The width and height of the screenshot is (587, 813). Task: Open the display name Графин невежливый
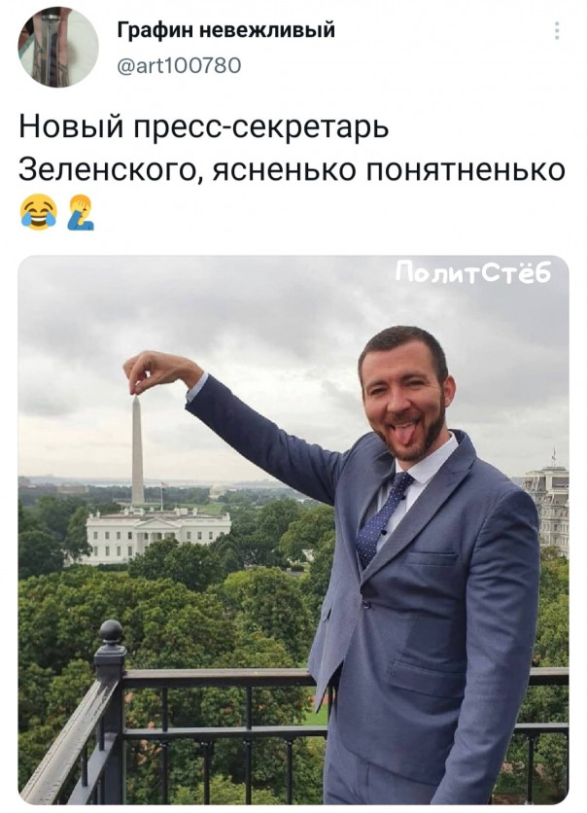pyautogui.click(x=226, y=30)
